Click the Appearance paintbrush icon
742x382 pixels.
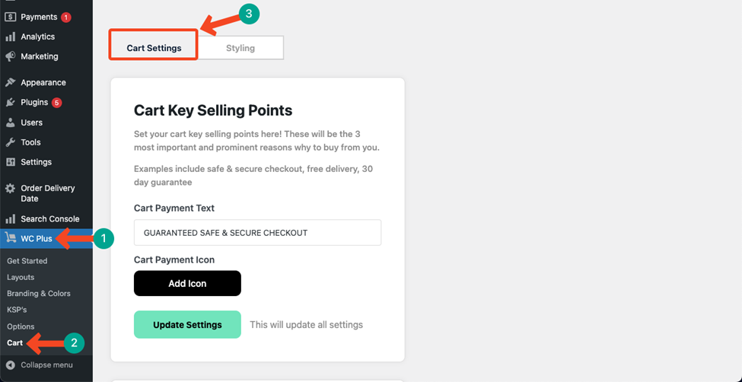11,82
